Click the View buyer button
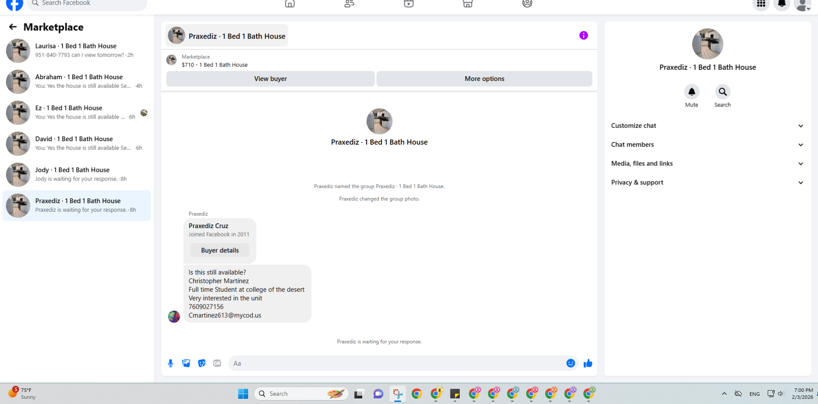Image resolution: width=818 pixels, height=404 pixels. click(x=270, y=79)
